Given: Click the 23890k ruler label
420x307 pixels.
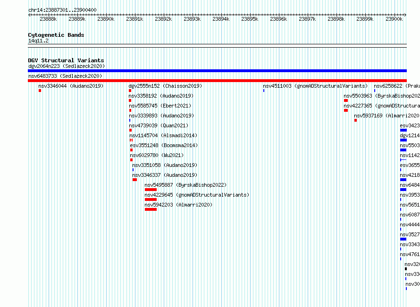Looking at the screenshot, I should coord(106,19).
